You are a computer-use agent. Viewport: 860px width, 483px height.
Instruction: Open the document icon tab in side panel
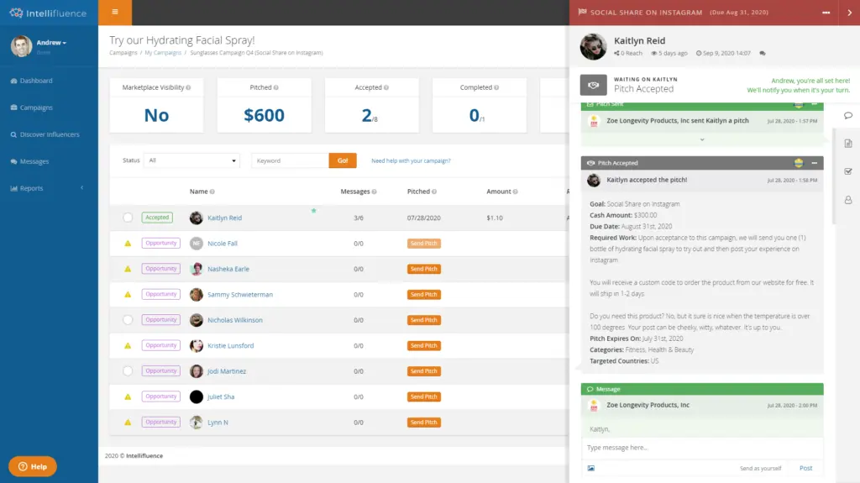point(847,144)
